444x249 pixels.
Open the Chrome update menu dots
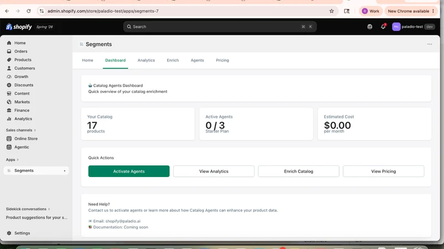click(433, 11)
